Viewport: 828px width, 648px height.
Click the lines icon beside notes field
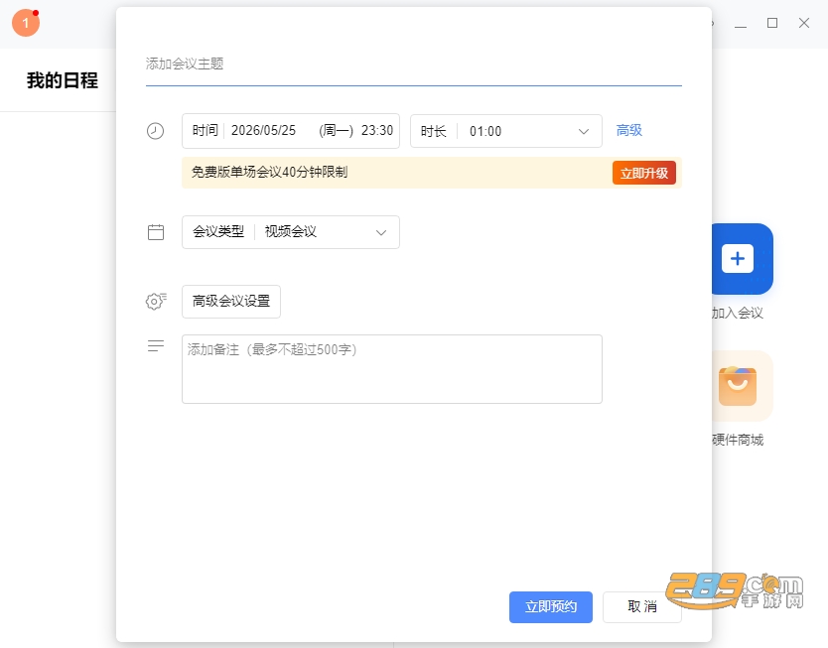tap(156, 345)
